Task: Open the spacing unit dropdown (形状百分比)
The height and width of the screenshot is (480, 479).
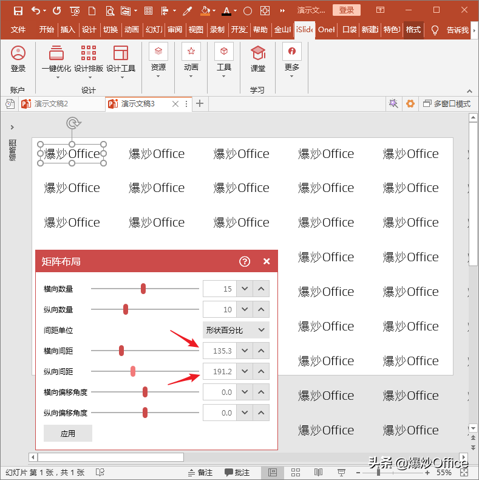Action: click(236, 330)
